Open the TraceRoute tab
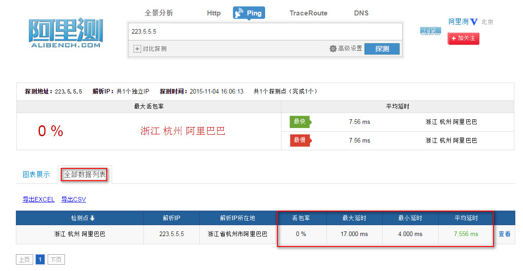The image size is (523, 271). [x=308, y=13]
